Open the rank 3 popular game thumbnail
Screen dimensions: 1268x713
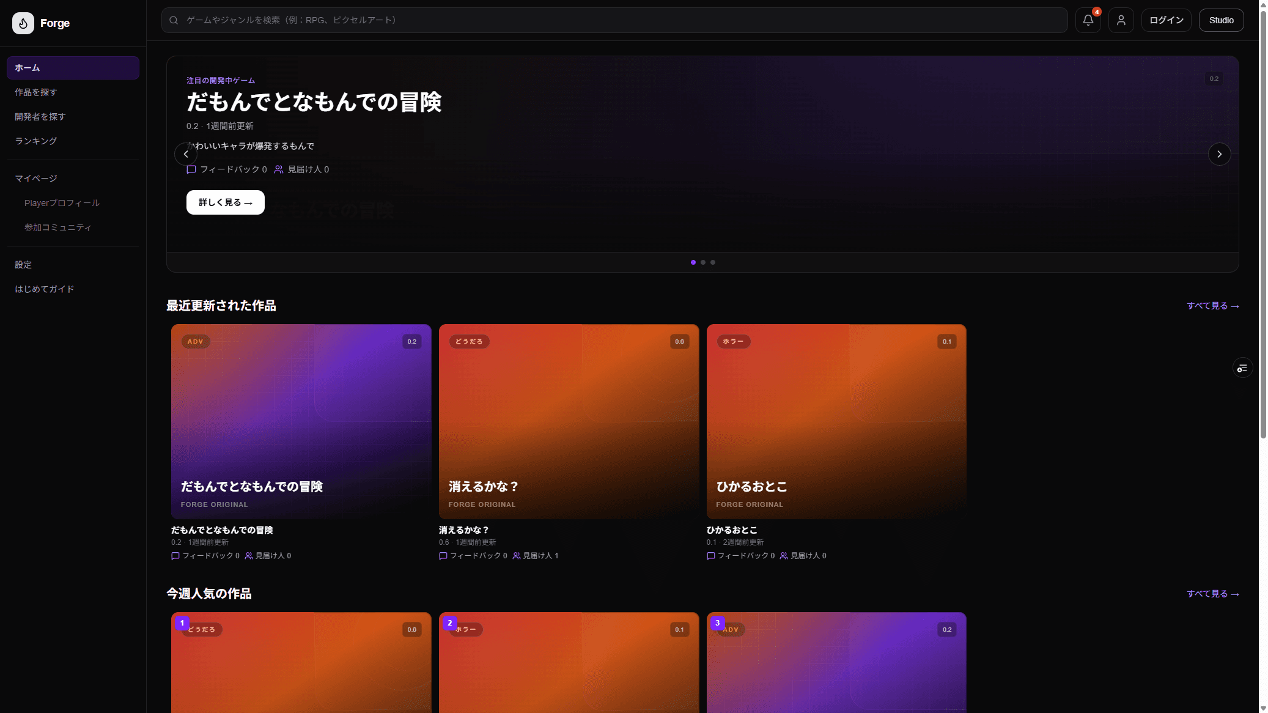[x=836, y=662]
